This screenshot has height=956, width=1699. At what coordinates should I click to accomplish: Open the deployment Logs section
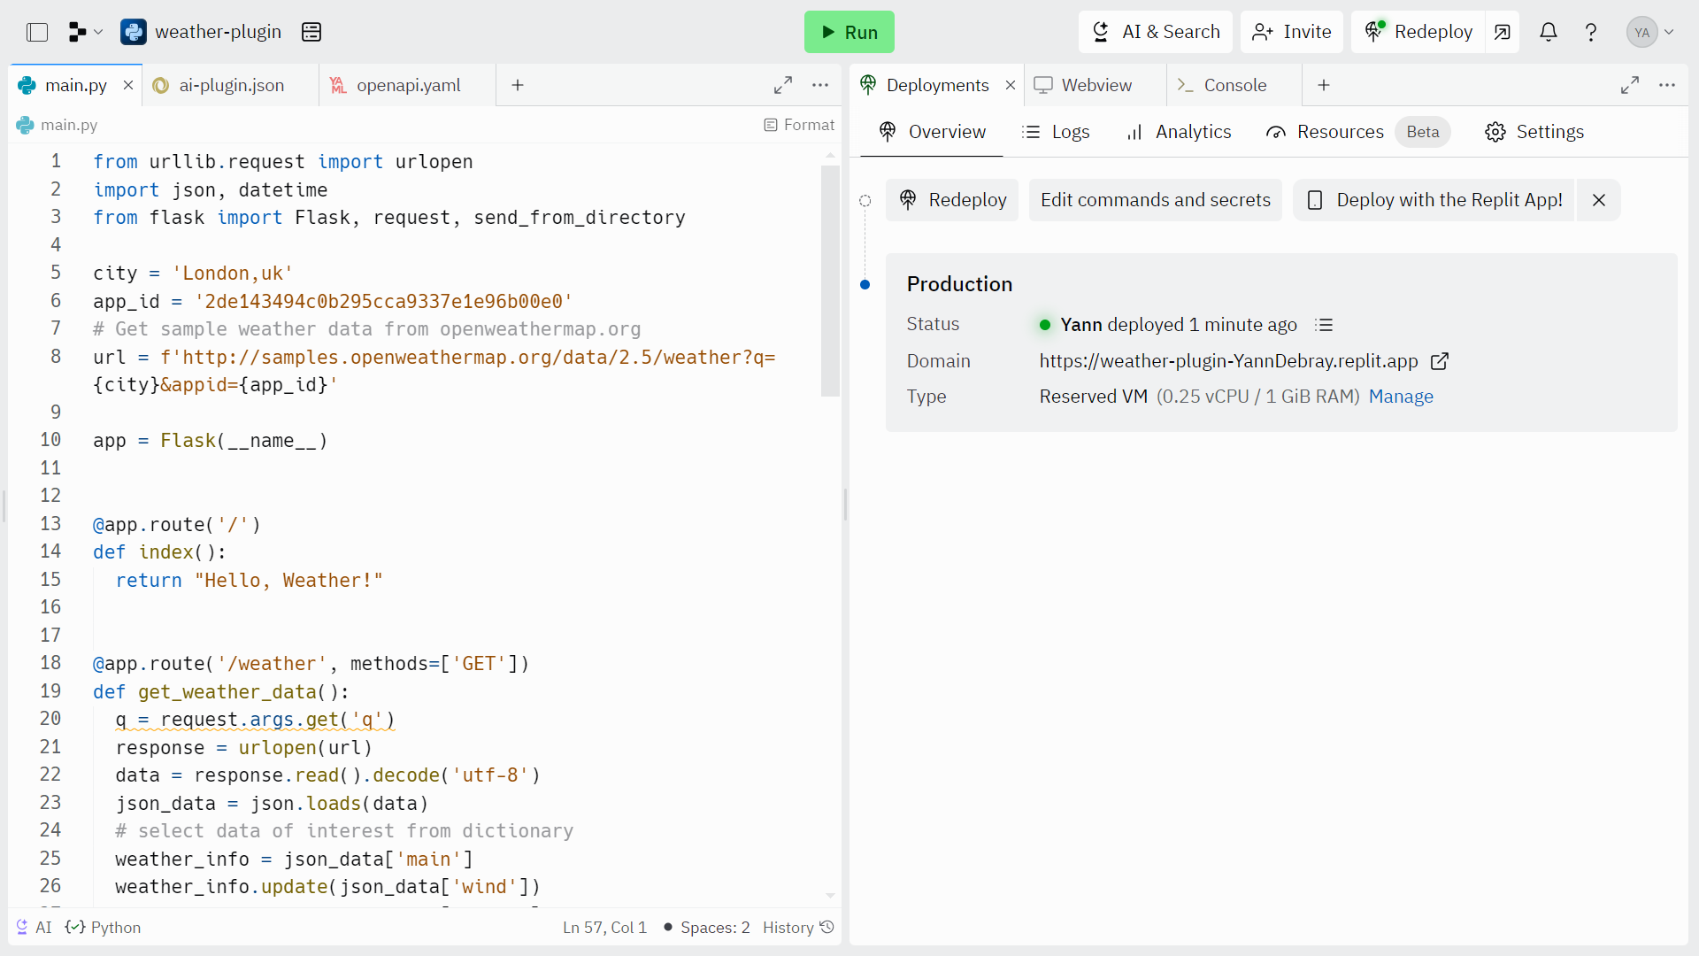coord(1056,132)
